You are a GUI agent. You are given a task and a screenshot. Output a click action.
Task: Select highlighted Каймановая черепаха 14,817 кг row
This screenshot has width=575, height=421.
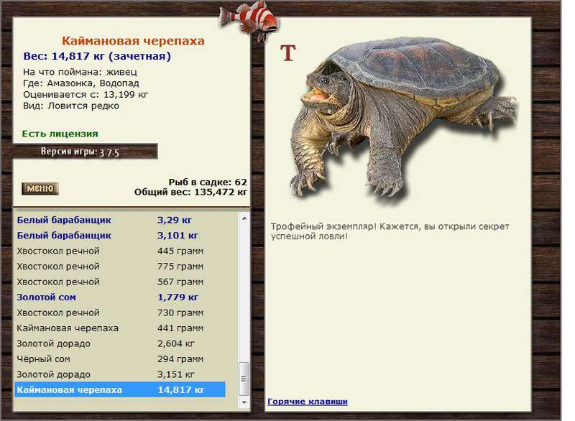point(120,390)
